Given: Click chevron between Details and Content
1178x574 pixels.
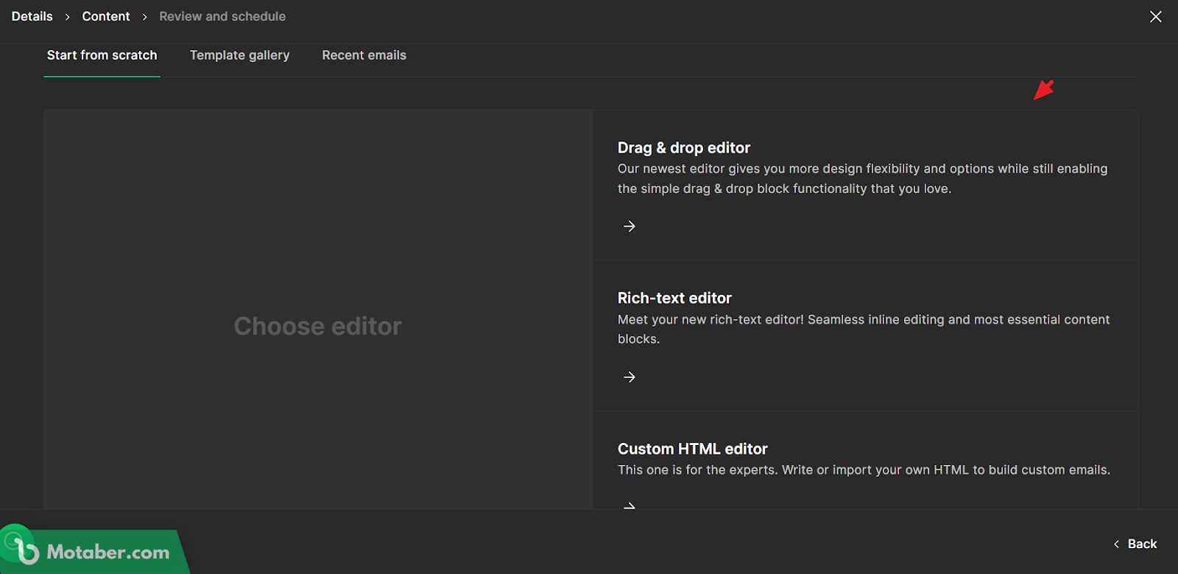Looking at the screenshot, I should 67,17.
